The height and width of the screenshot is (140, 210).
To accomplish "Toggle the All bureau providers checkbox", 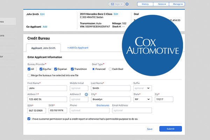I will 29,69.
